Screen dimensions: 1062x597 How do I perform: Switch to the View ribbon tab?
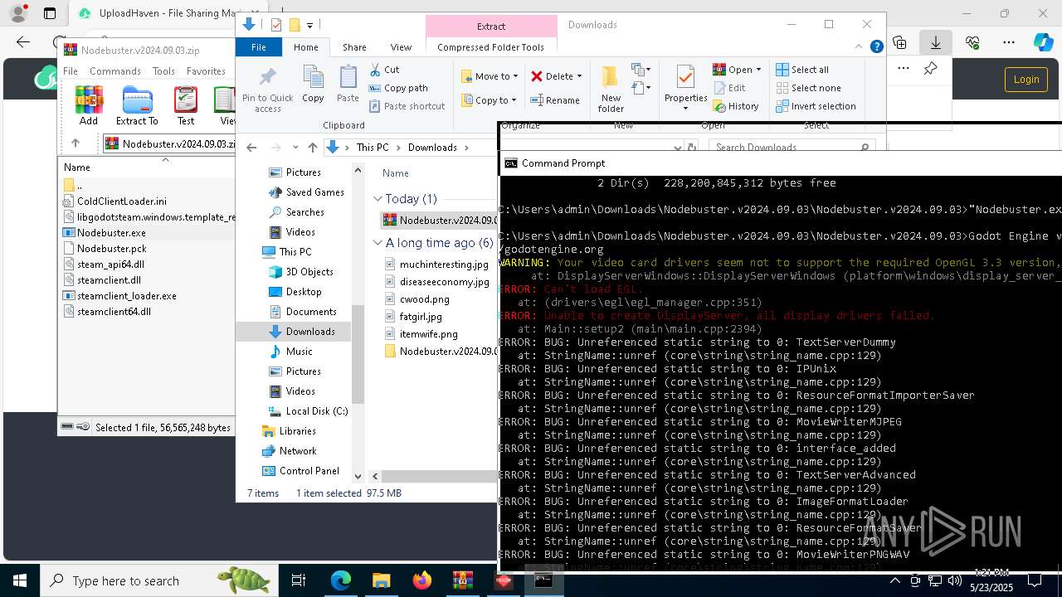pyautogui.click(x=401, y=47)
